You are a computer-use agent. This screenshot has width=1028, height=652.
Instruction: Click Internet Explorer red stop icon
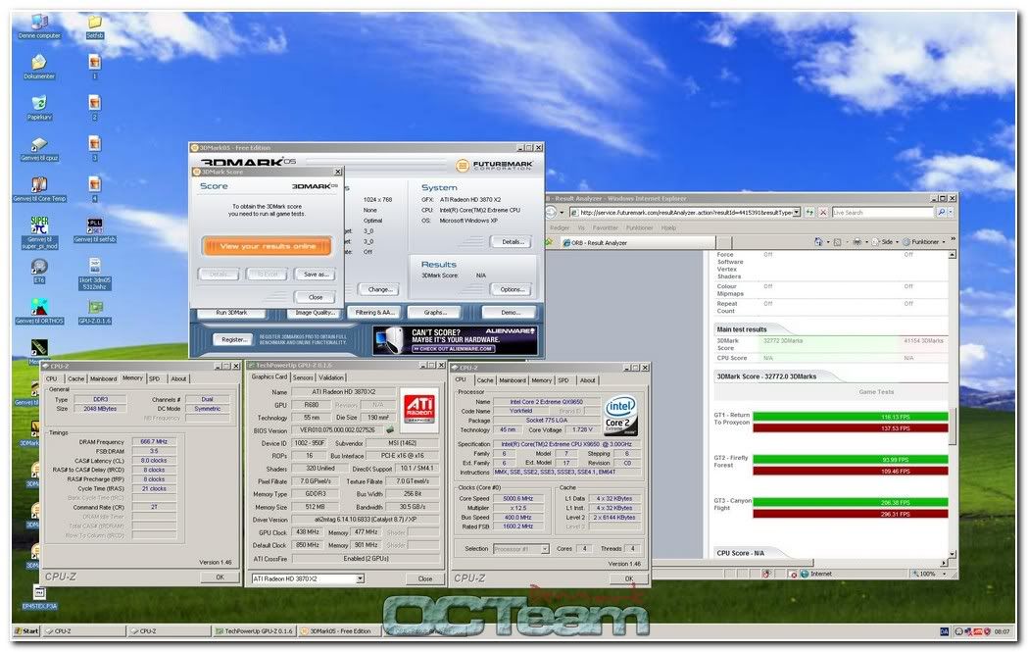(823, 213)
